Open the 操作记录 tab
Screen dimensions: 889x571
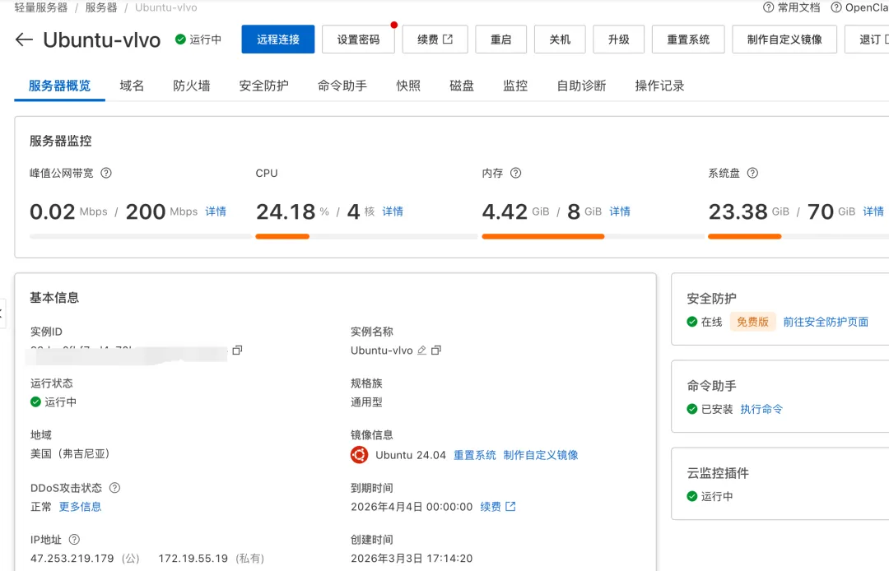click(x=659, y=86)
